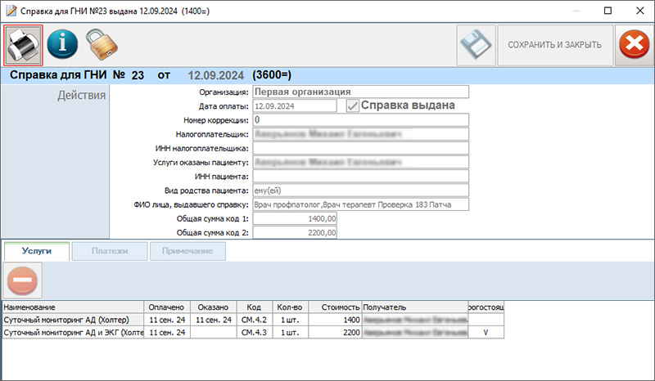Click the red minus delete service button
The width and height of the screenshot is (655, 381).
(x=22, y=281)
